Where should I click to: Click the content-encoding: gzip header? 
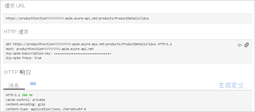[x=25, y=105]
